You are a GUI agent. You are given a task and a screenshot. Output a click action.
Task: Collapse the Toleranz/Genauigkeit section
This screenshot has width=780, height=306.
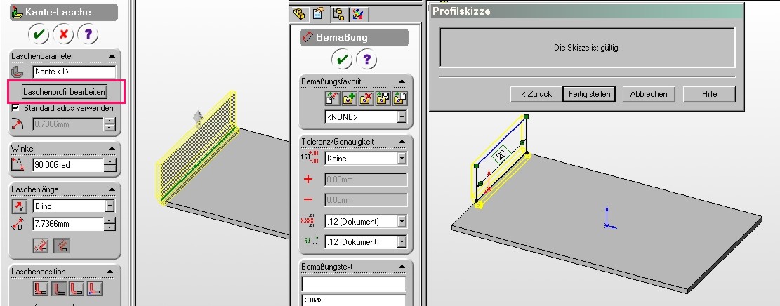coord(402,142)
